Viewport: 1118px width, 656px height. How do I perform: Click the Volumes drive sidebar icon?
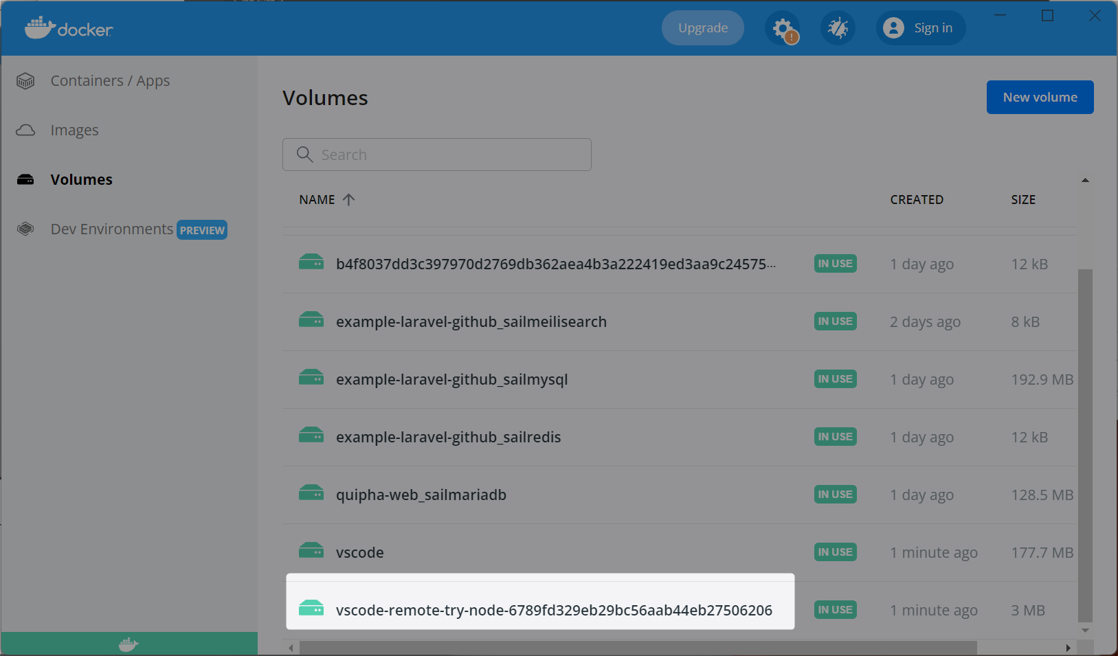(x=25, y=180)
